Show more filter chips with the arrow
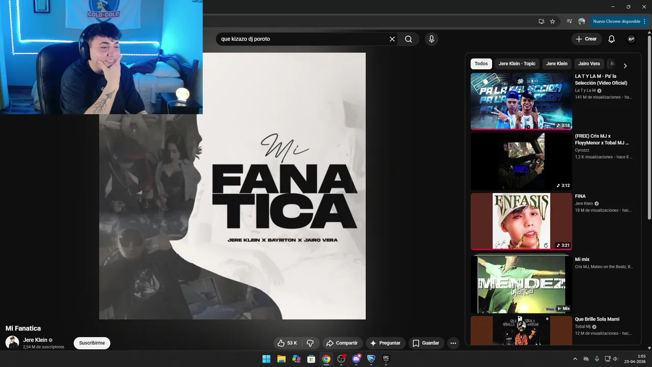652x367 pixels. (x=625, y=66)
